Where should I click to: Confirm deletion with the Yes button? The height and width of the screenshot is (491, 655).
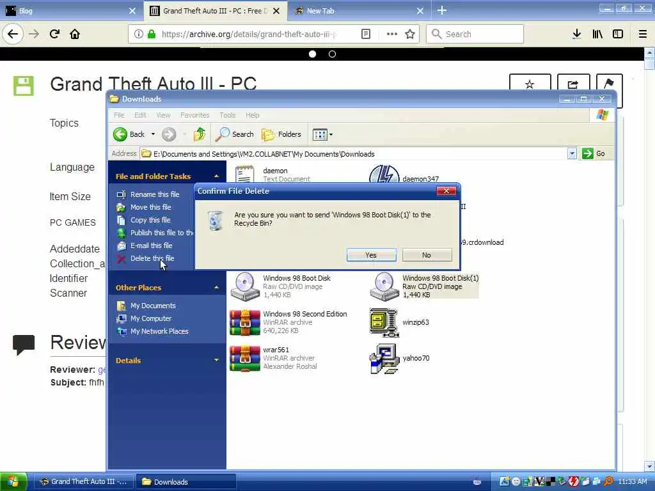point(371,255)
